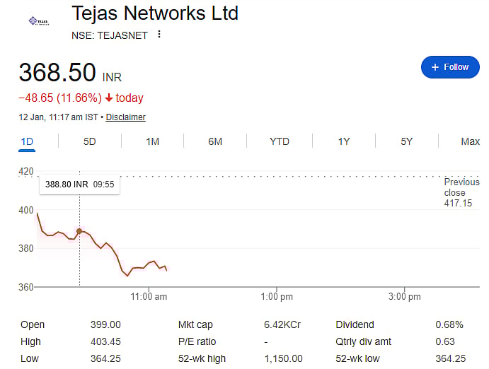This screenshot has height=369, width=489.
Task: Click the 388.80 INR chart tooltip
Action: 79,184
